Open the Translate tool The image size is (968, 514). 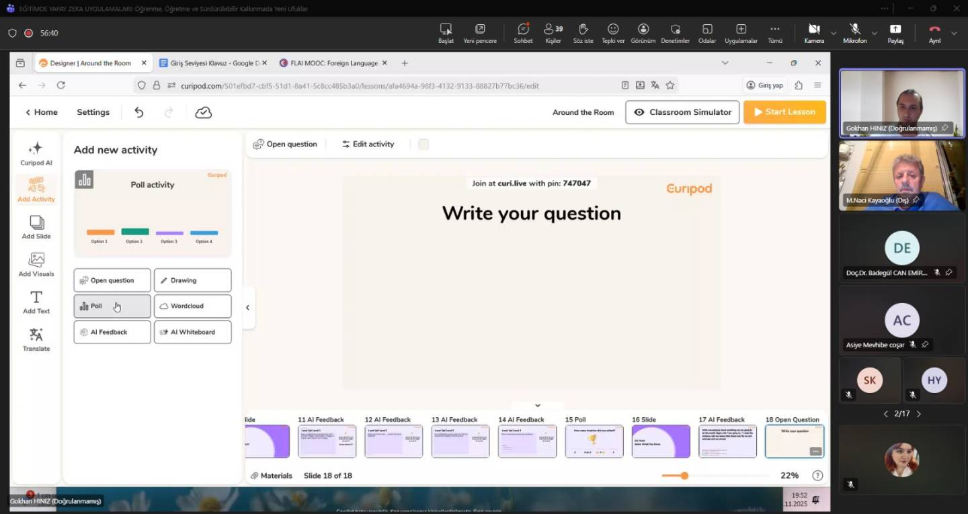(36, 339)
